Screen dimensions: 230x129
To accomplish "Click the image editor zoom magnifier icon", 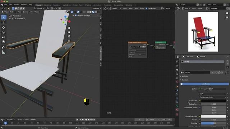I will pos(227,13).
